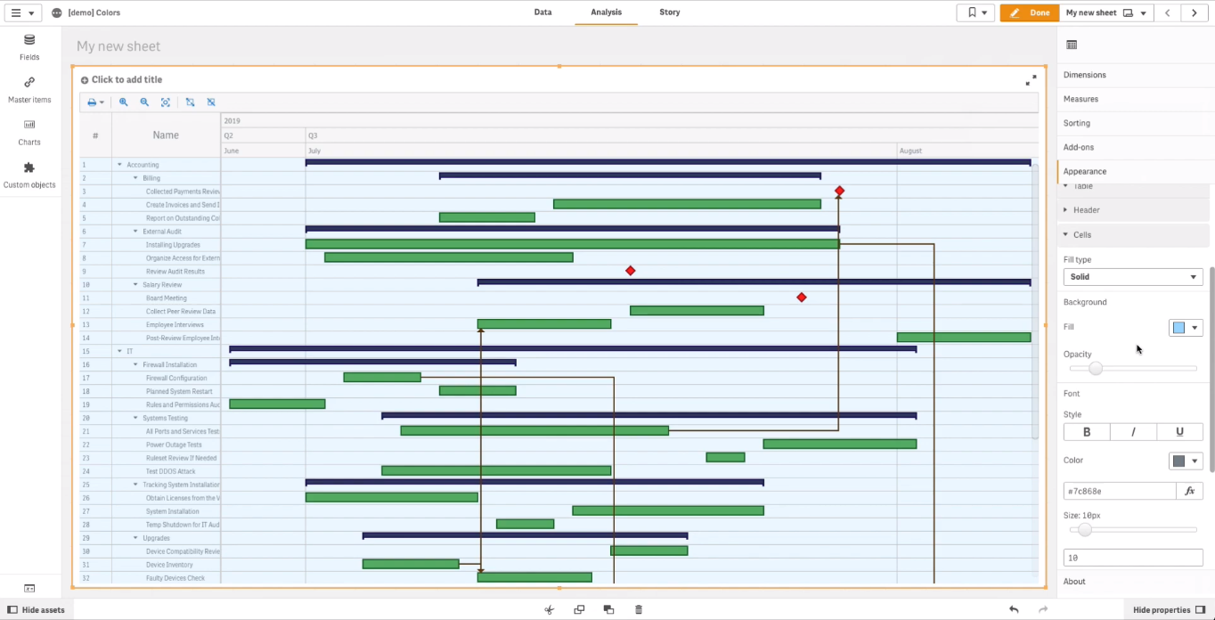Open the My new sheet selector

click(x=1106, y=12)
